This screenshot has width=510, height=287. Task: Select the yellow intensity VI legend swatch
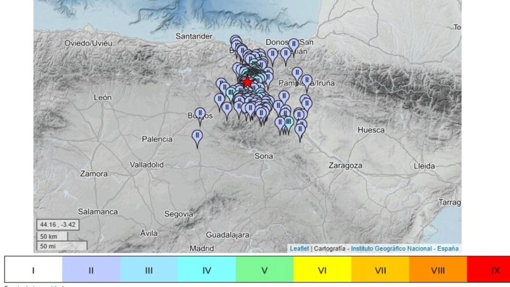click(x=323, y=270)
